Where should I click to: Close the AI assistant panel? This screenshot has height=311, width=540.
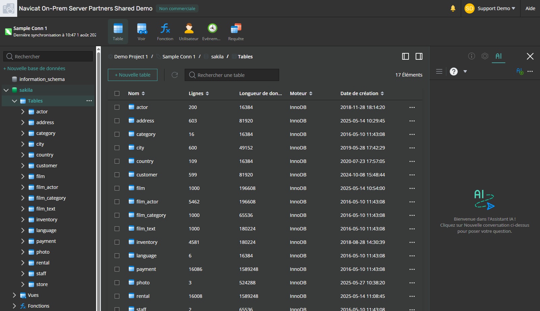click(x=530, y=56)
